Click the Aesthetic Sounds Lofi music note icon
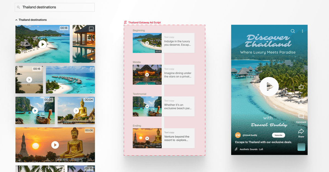329x172 pixels. (236, 149)
